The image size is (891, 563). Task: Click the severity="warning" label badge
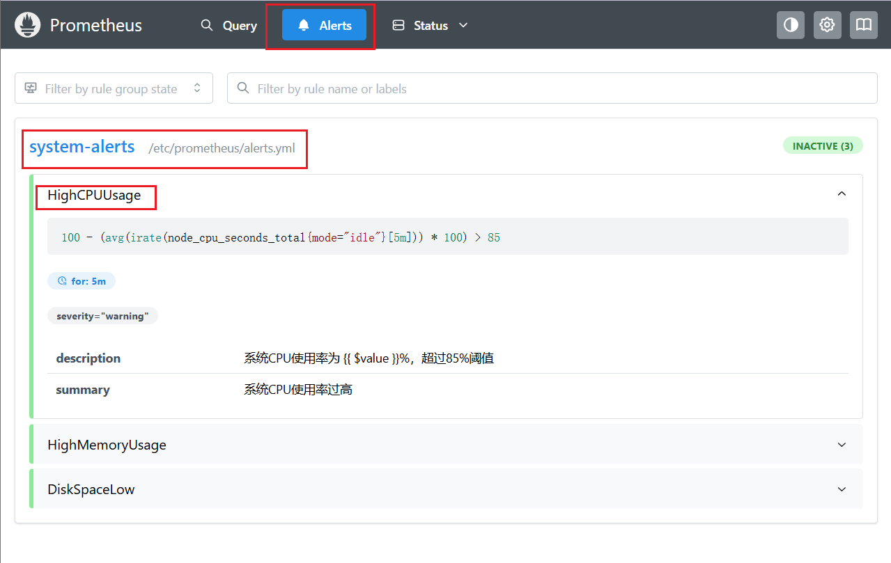[x=103, y=316]
